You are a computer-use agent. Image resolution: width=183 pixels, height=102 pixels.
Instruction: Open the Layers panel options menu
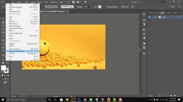pyautogui.click(x=181, y=13)
